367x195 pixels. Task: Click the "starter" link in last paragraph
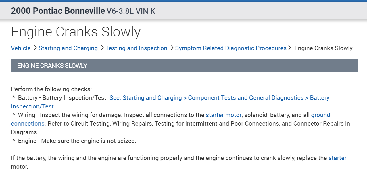(337, 158)
